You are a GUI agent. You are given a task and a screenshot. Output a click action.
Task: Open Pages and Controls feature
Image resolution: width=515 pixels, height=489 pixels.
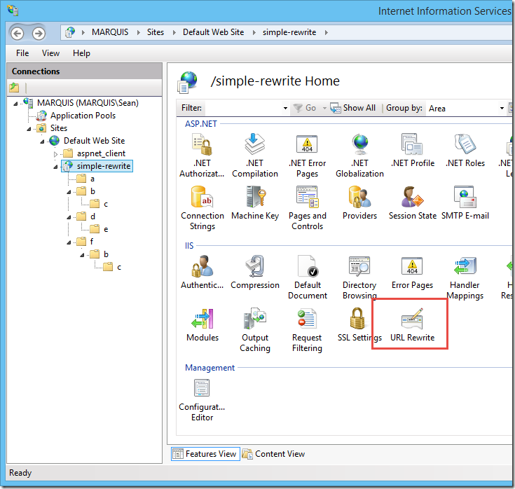click(x=307, y=208)
